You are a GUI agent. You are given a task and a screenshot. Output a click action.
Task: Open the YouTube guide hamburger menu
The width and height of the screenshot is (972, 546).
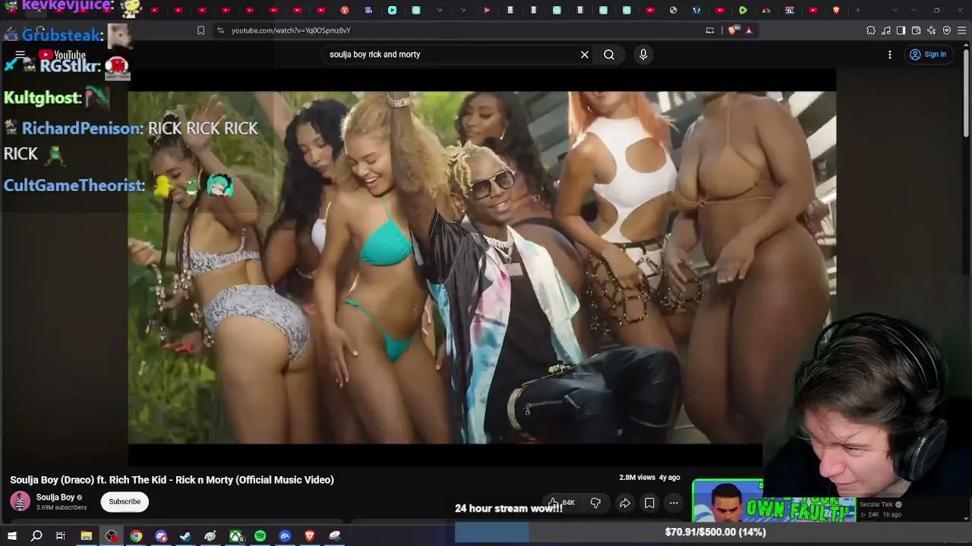pyautogui.click(x=21, y=55)
